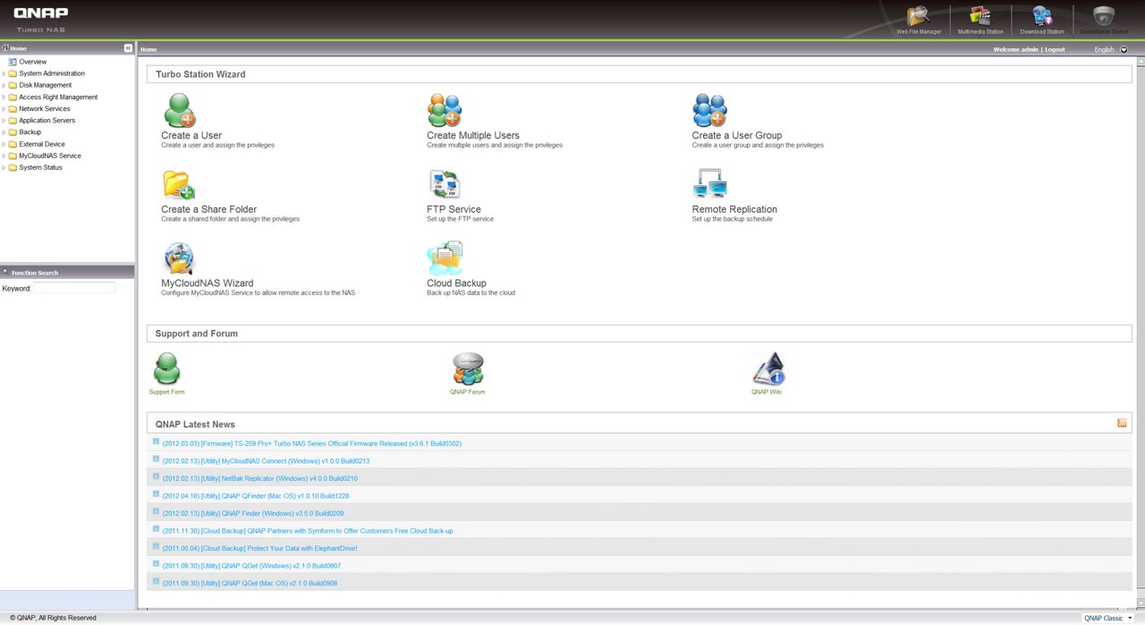The width and height of the screenshot is (1145, 625).
Task: Expand System Administration tree node
Action: [4, 73]
